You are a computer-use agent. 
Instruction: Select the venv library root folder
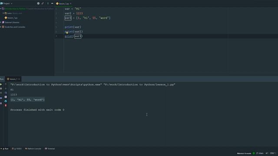click(x=13, y=13)
